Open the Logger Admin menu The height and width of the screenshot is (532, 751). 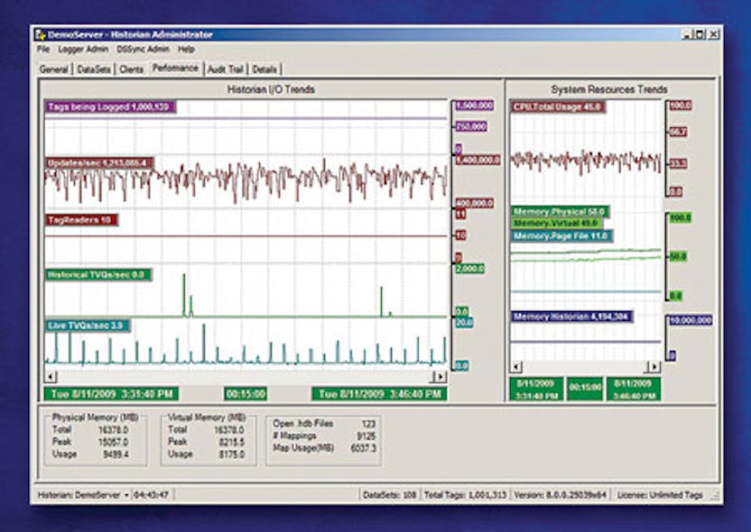click(83, 50)
